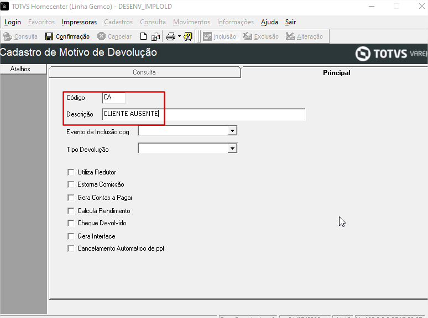Open the Consulta menu in menu bar

coord(153,22)
